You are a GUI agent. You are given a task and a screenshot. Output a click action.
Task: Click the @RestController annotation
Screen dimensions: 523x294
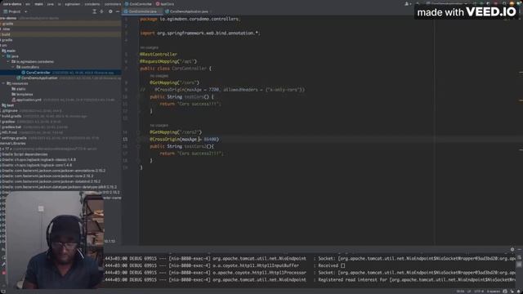[x=159, y=55]
